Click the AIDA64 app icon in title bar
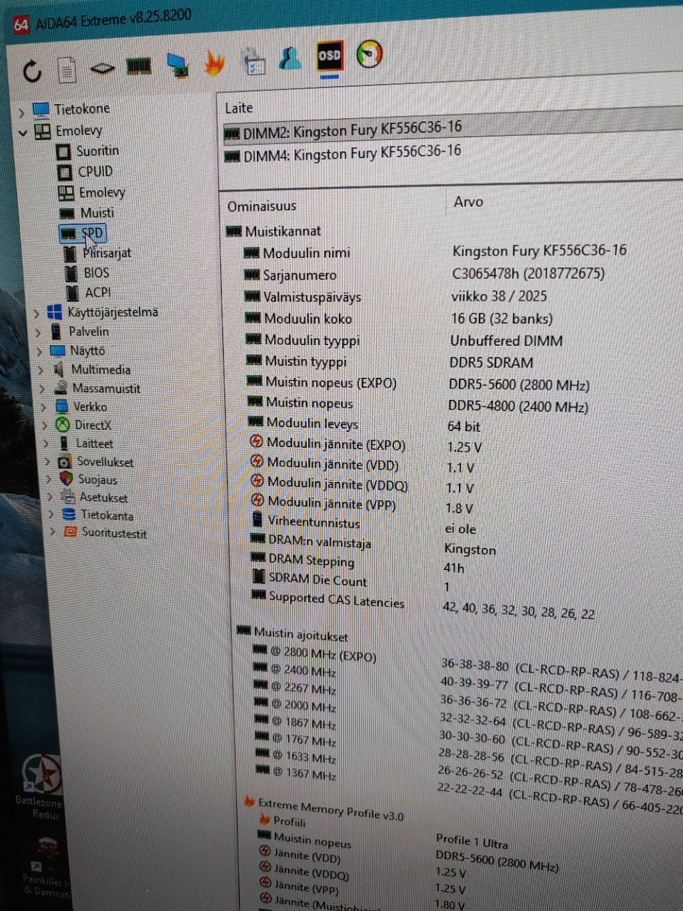 (21, 25)
